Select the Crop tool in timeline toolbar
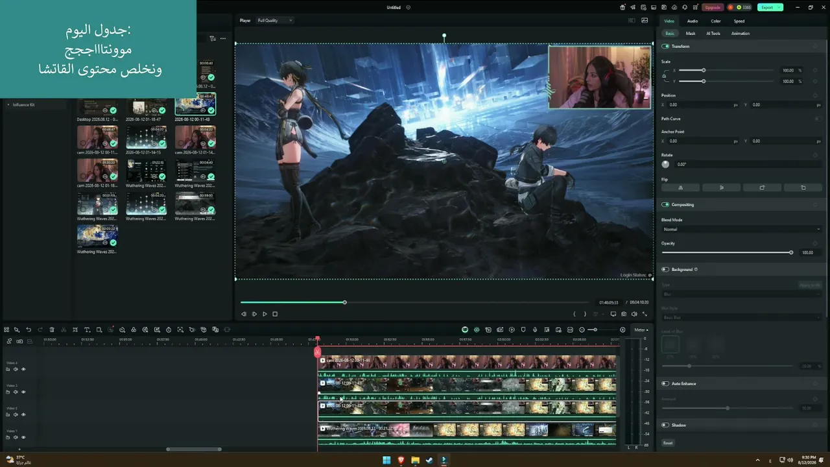Screen dimensions: 830x467 click(75, 329)
